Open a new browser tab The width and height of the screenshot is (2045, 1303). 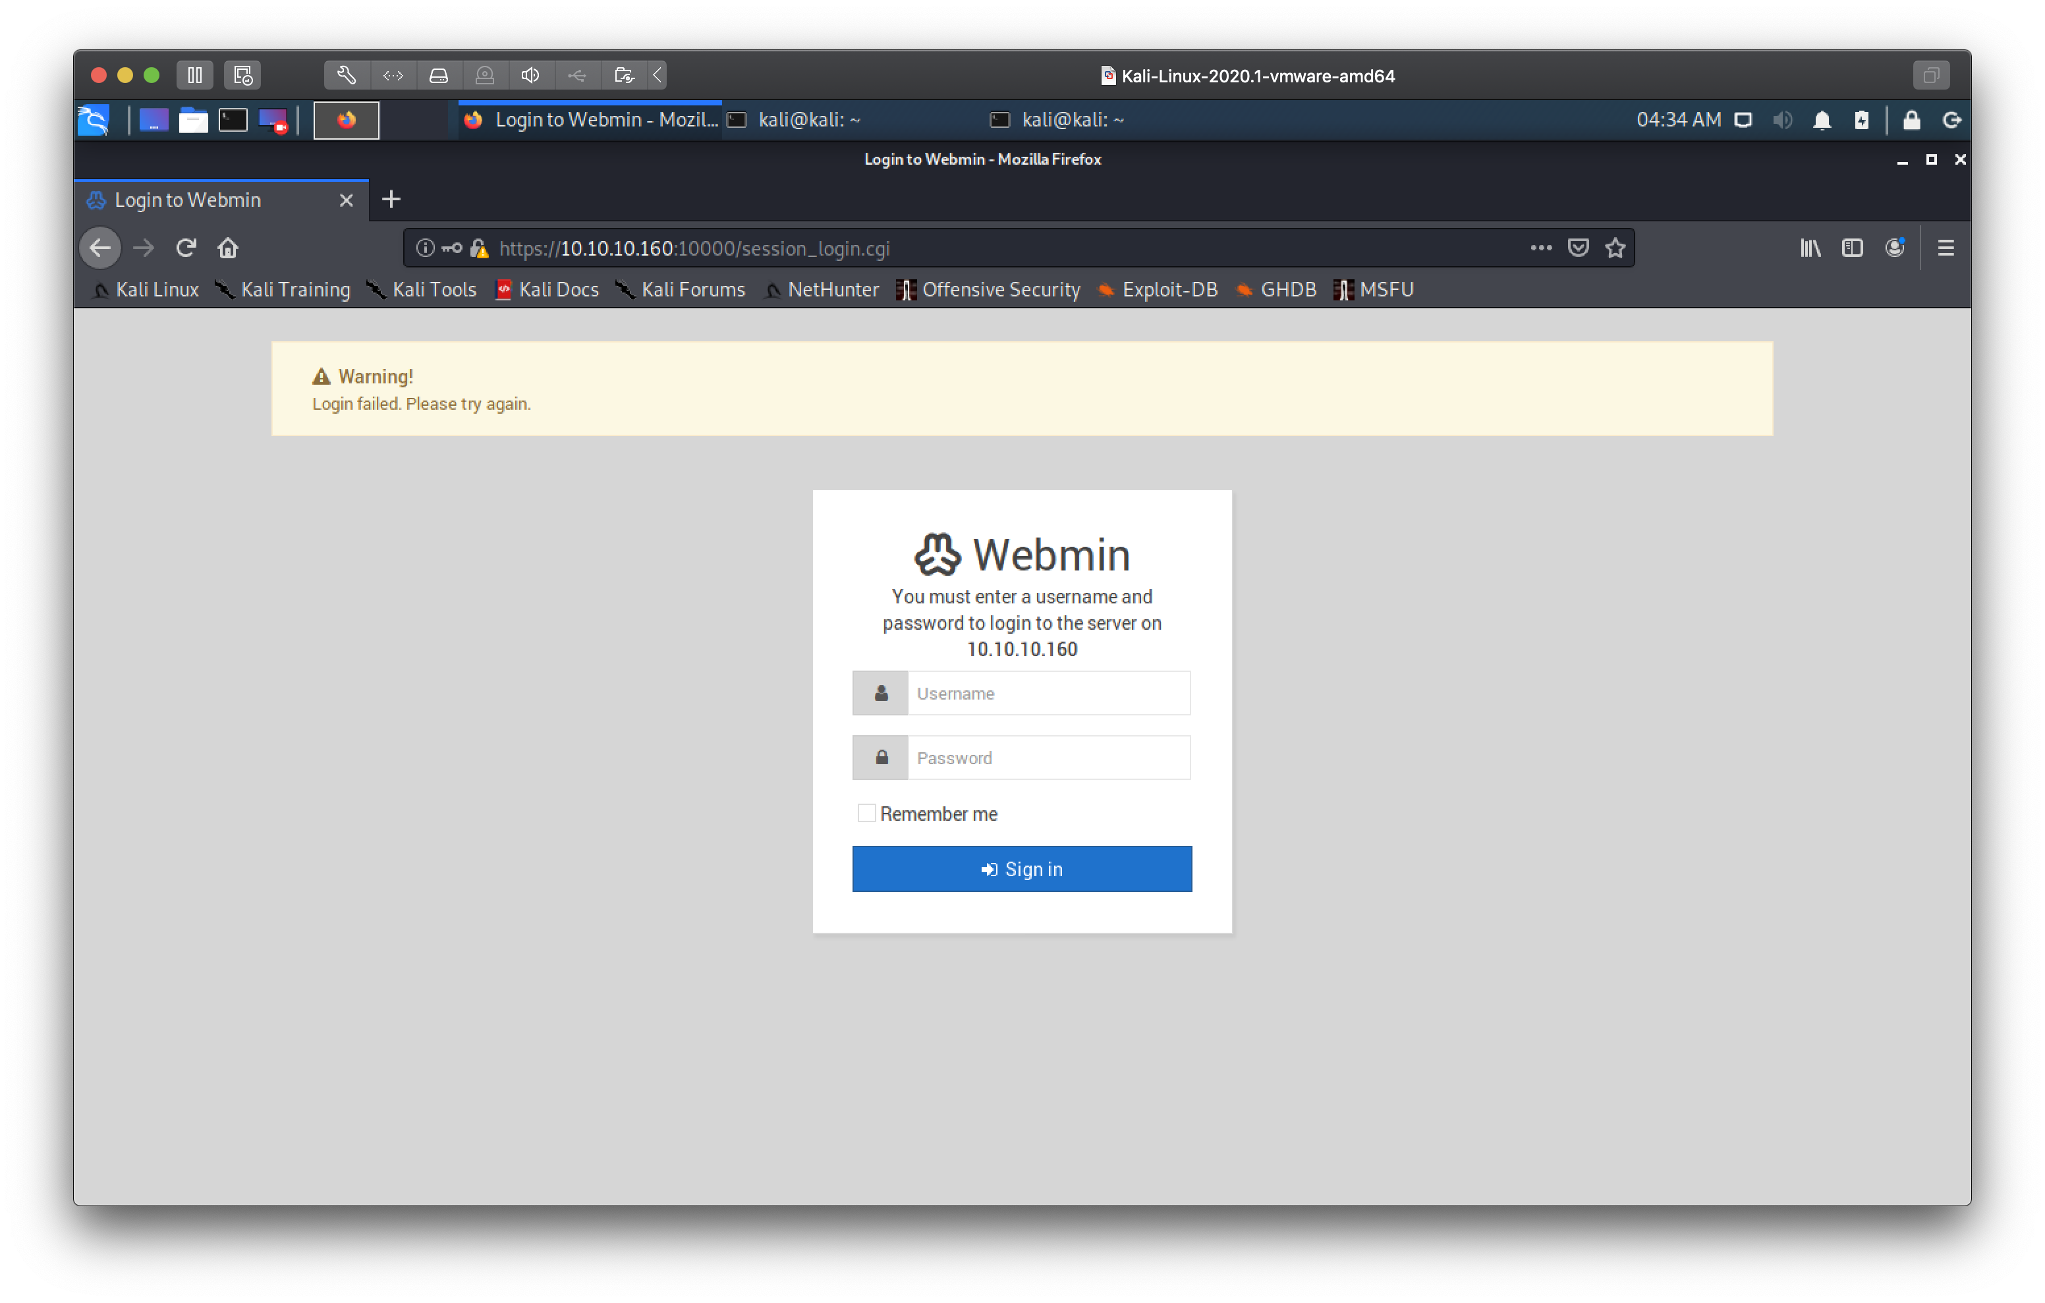point(391,200)
